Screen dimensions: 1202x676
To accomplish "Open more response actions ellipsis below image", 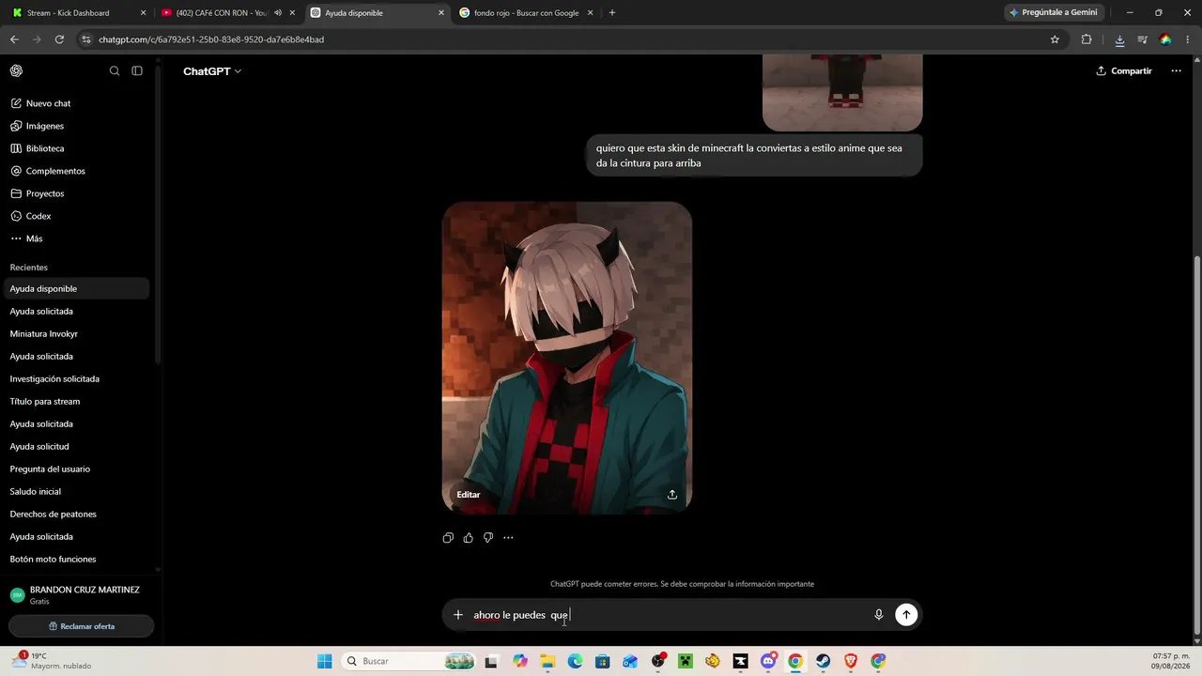I will point(508,538).
